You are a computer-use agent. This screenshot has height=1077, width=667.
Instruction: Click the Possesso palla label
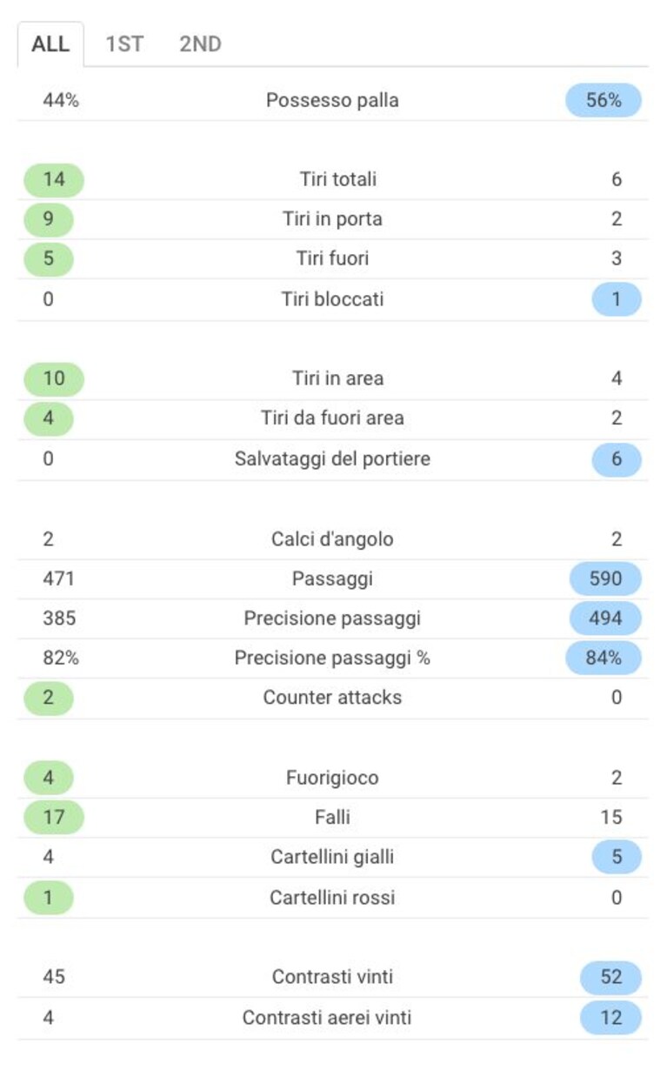pyautogui.click(x=332, y=100)
